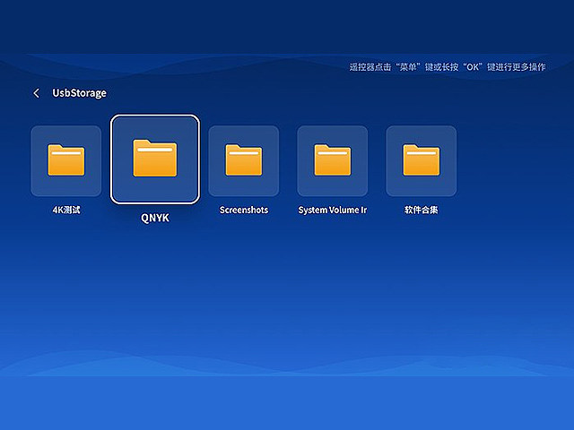Screen dimensions: 574x430
Task: Open the highlighted QNYK folder icon
Action: click(155, 159)
